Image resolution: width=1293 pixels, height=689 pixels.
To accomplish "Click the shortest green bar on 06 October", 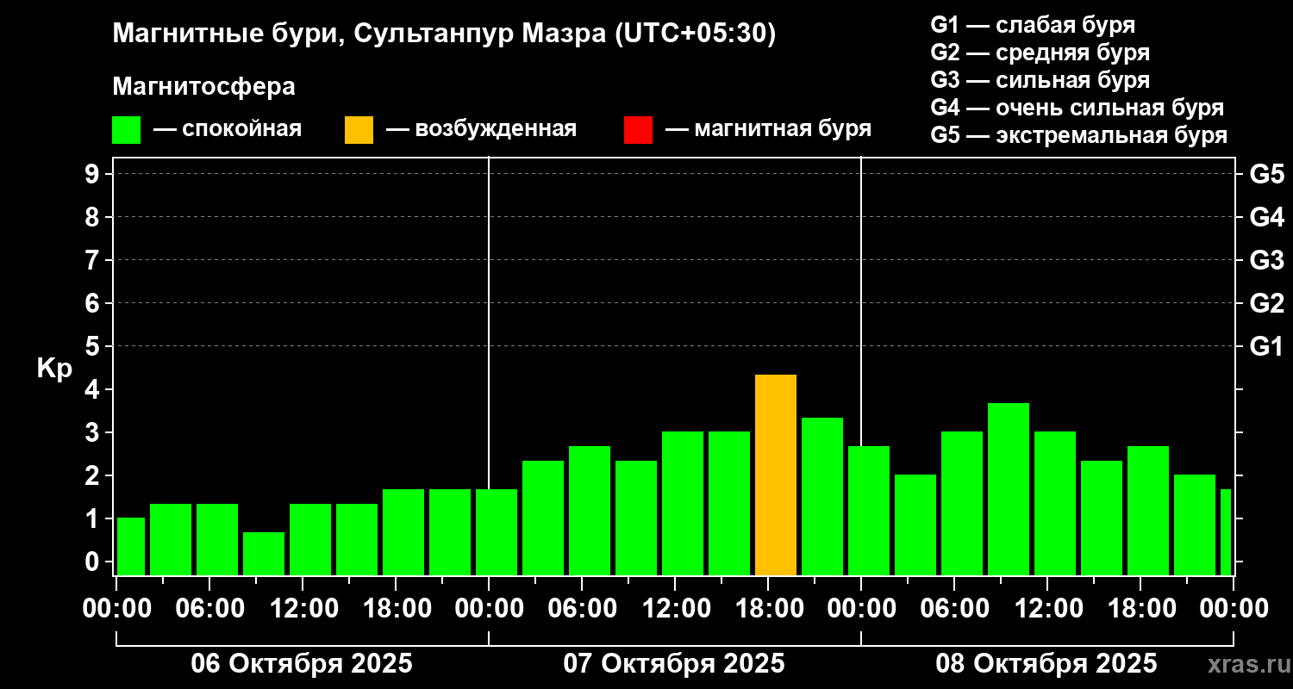I will [x=263, y=553].
